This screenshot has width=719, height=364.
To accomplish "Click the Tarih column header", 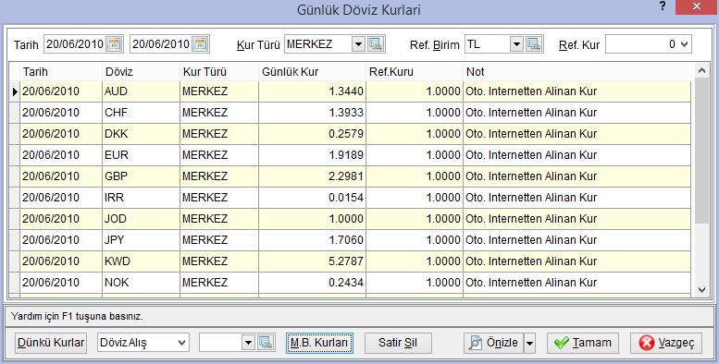I will 61,72.
